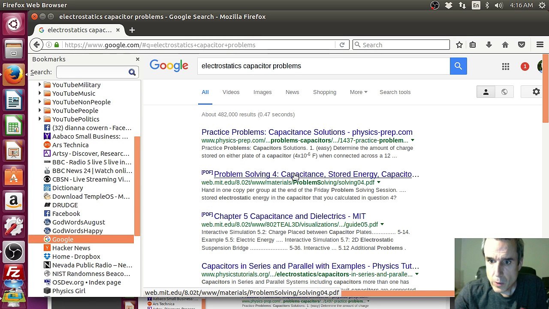Screen dimensions: 549x309
Task: Toggle private results with the person icon
Action: point(486,92)
